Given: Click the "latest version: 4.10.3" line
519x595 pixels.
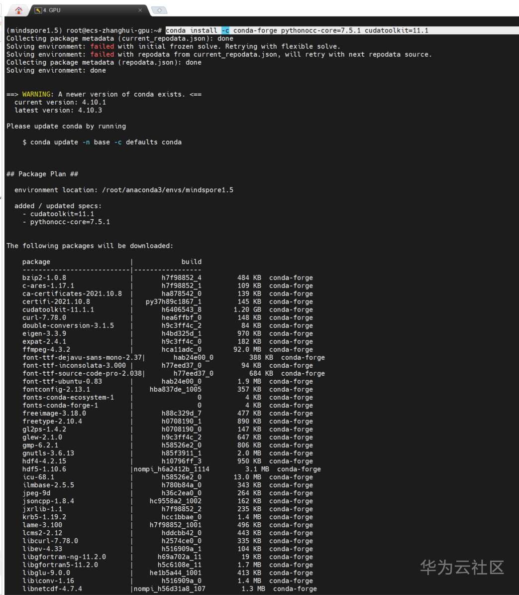Looking at the screenshot, I should [58, 110].
